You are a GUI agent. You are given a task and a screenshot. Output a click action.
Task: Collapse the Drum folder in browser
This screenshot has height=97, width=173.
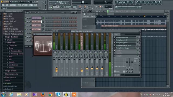tap(11, 48)
